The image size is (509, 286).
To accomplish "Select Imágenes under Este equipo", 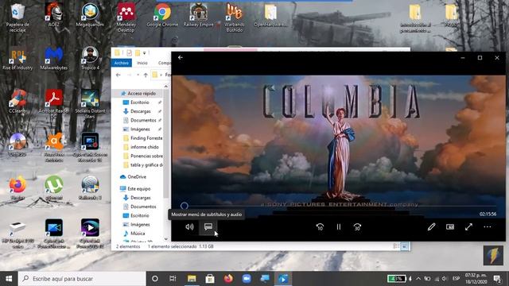I will tap(140, 224).
